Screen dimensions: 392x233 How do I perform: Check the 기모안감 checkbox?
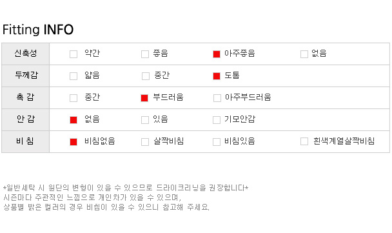217,120
